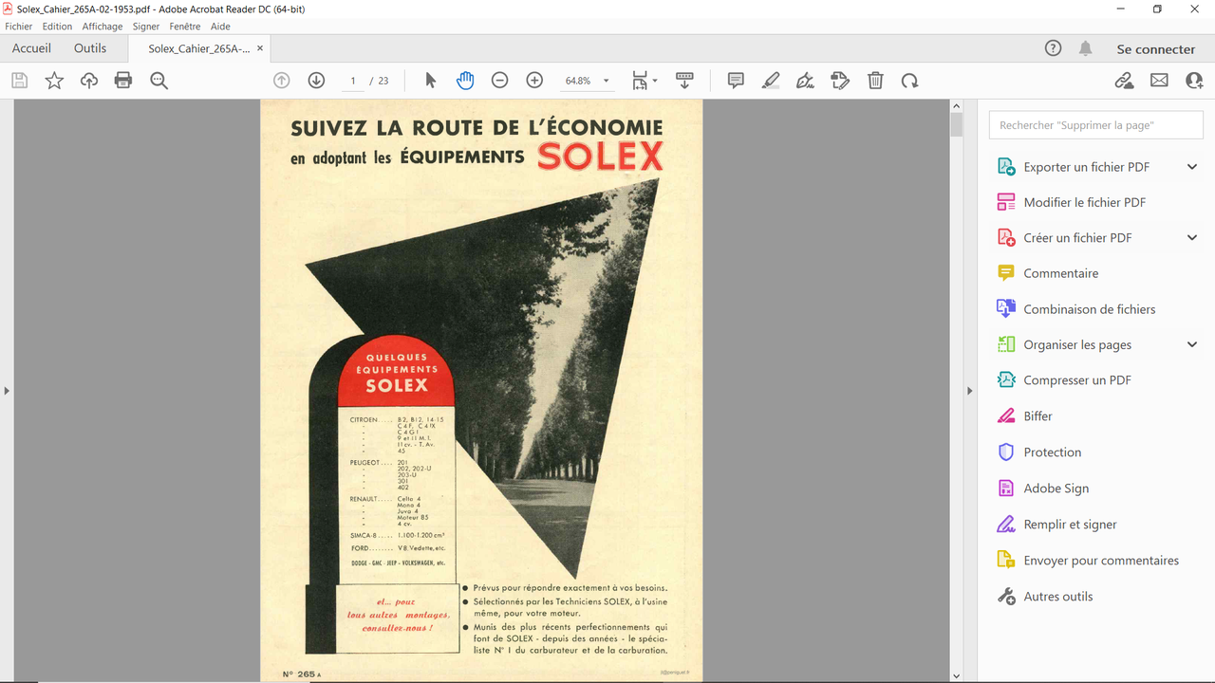Toggle scrolling mode keyboard icon

point(684,81)
